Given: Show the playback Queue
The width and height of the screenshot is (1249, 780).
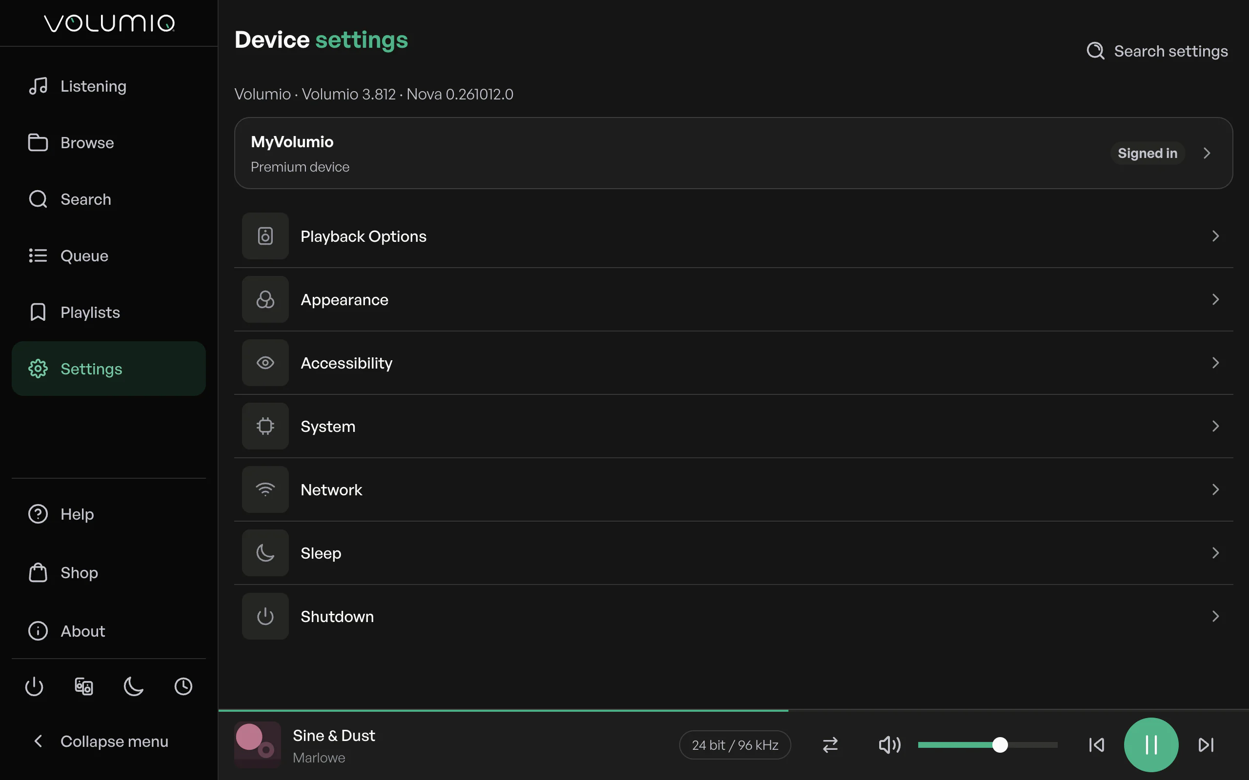Looking at the screenshot, I should [x=108, y=256].
